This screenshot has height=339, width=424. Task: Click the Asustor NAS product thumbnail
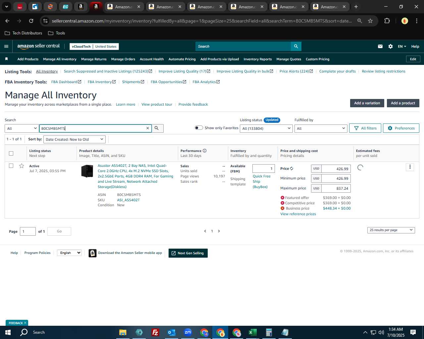[87, 171]
